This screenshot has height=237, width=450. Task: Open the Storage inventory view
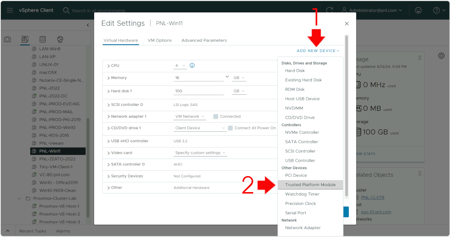pos(42,39)
